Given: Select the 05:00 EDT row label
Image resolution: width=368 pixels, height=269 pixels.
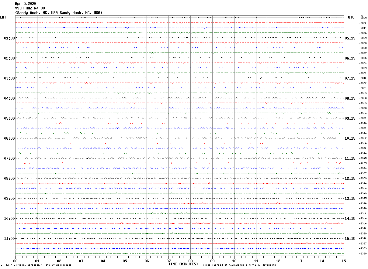Looking at the screenshot, I should point(9,118).
